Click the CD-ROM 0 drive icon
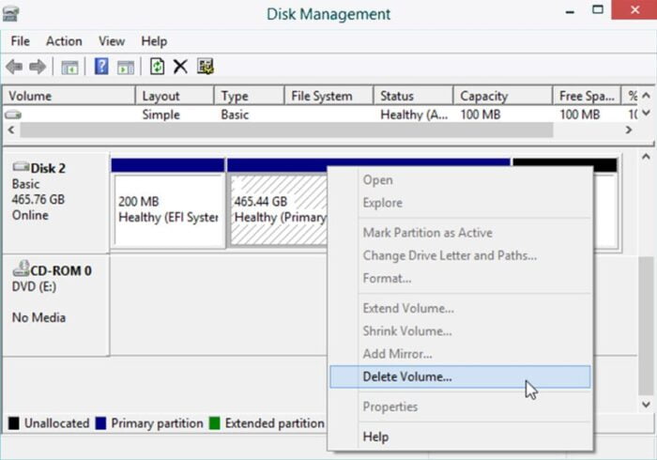 [x=21, y=268]
